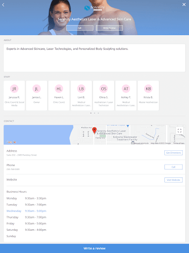This screenshot has height=253, width=189.
Task: Click Get Directions button
Action: pos(173,153)
